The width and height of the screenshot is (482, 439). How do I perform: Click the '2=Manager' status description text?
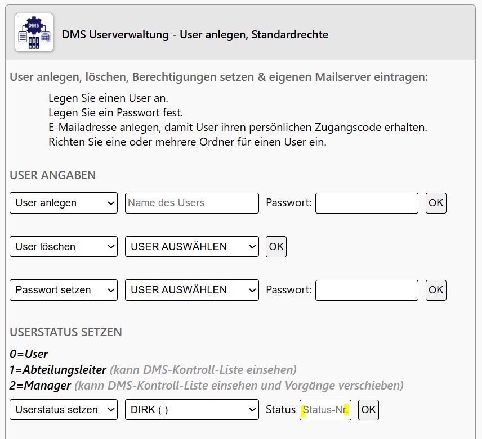click(41, 386)
